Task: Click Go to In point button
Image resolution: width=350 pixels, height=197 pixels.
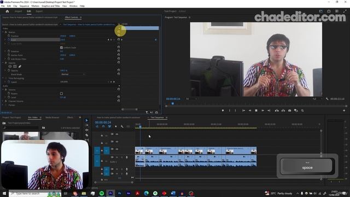Action: point(243,111)
